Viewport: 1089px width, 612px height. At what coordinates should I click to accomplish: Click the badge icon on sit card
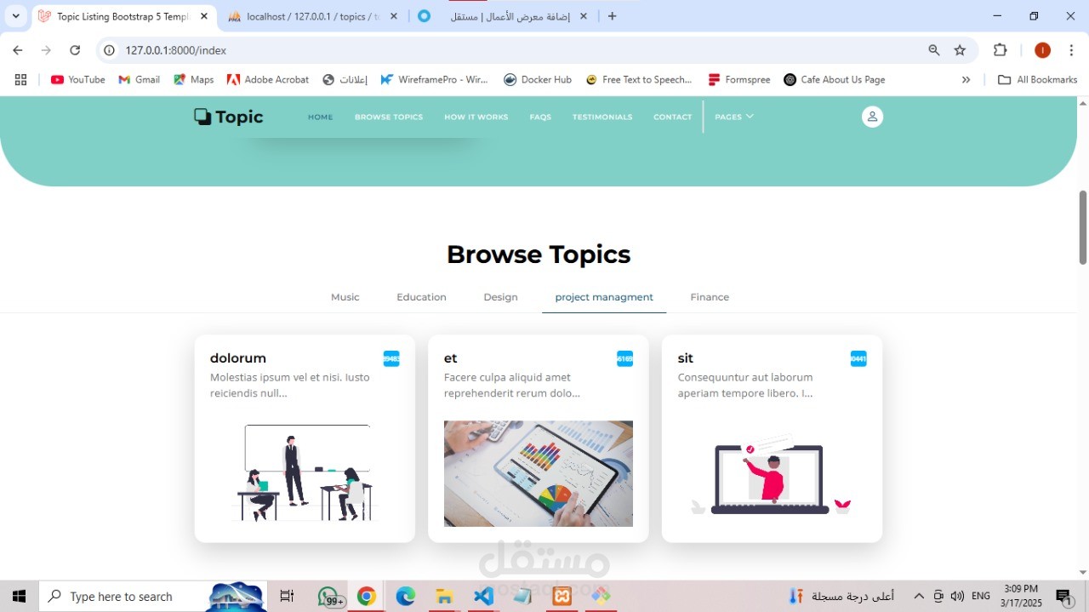[858, 358]
